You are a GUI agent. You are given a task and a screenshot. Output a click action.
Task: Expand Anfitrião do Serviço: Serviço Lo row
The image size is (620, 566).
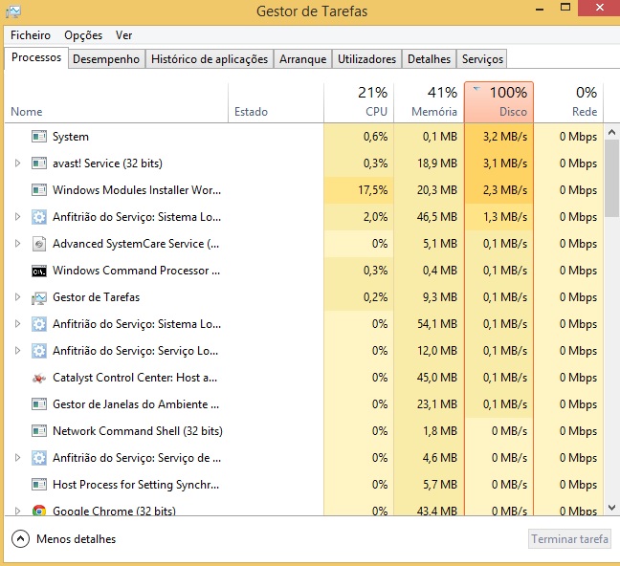point(17,351)
